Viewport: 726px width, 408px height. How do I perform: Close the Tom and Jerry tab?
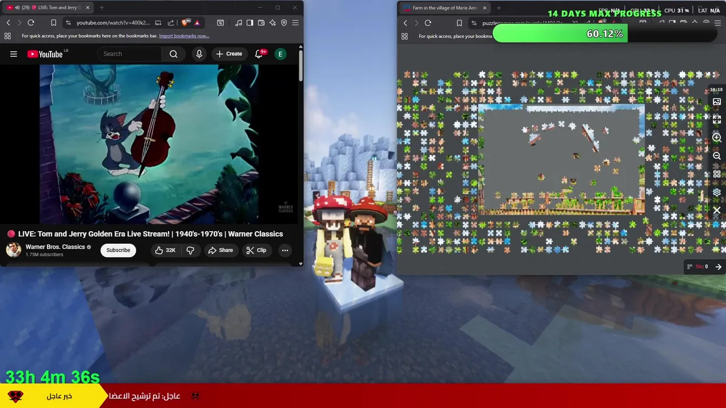(x=87, y=7)
